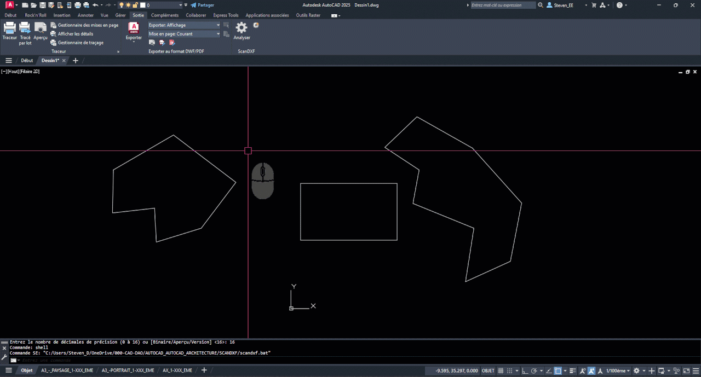The height and width of the screenshot is (377, 701).
Task: Toggle the highlighted annotation auto-scale button
Action: (x=591, y=371)
